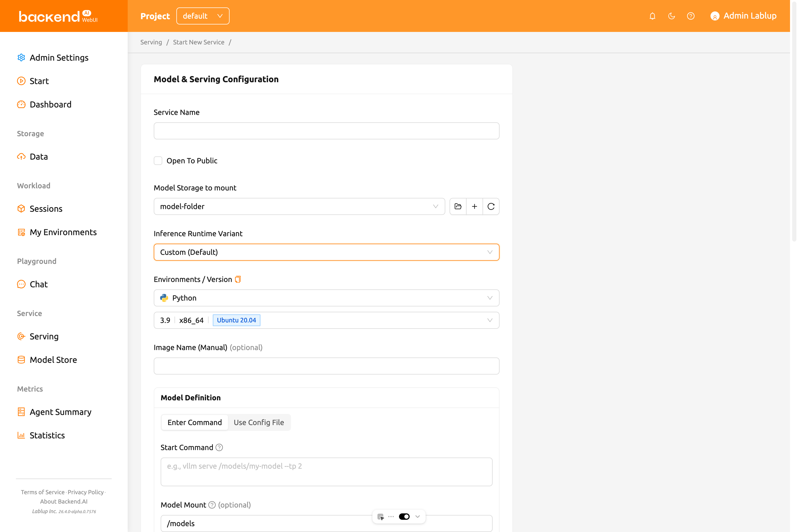Open help via question mark icon
This screenshot has height=532, width=798.
691,16
